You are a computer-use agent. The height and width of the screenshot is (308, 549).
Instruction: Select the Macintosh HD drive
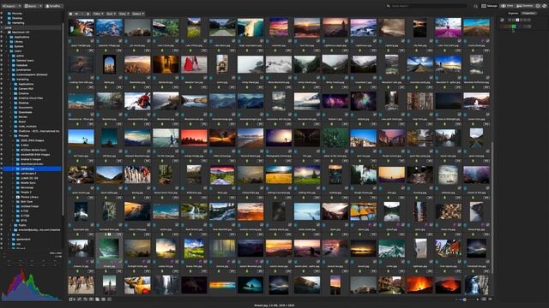(21, 33)
